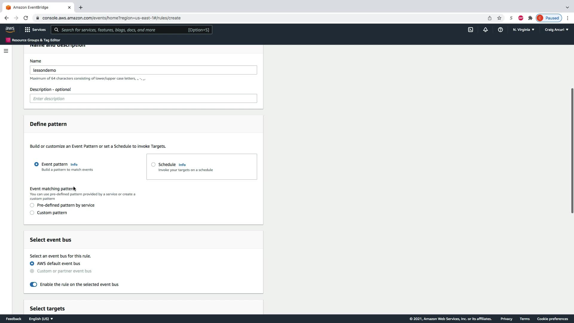Click the AWS logo home icon
The height and width of the screenshot is (323, 574).
[10, 29]
